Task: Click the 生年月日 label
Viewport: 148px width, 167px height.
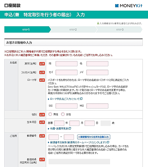Action: [x=31, y=122]
